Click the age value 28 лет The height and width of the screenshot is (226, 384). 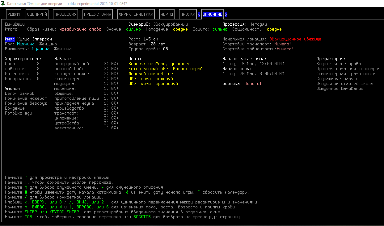[x=158, y=44]
